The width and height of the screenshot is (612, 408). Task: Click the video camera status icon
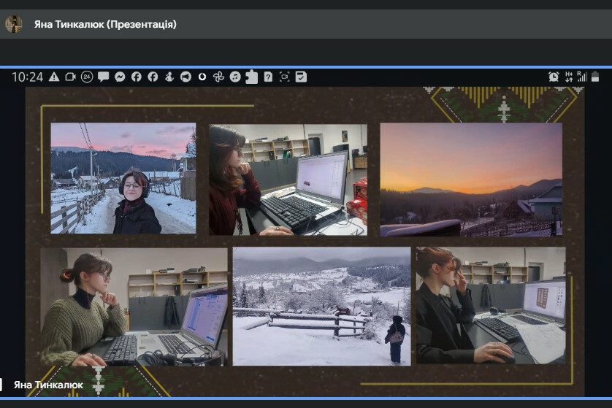pyautogui.click(x=71, y=77)
